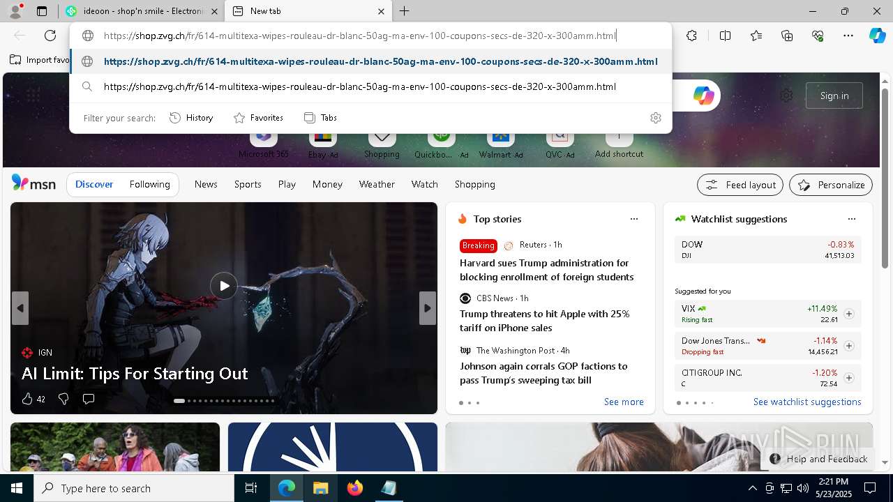Close the New tab tab
The height and width of the screenshot is (502, 893).
(x=381, y=11)
